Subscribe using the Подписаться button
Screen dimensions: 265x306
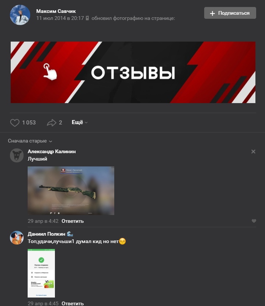(x=230, y=13)
